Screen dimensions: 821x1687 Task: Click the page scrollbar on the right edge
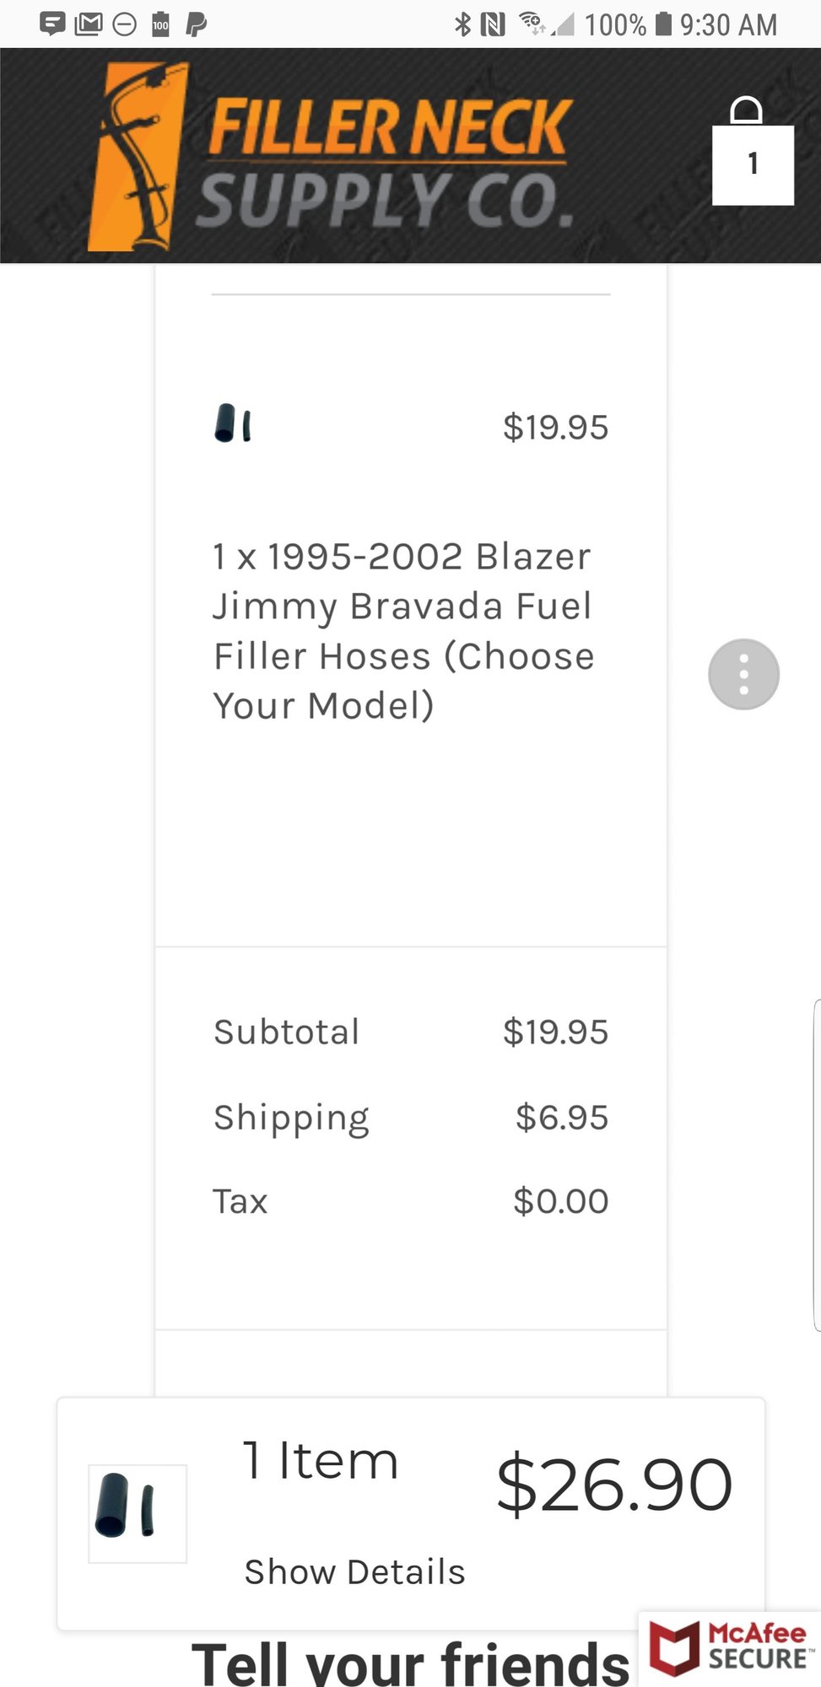pyautogui.click(x=817, y=1164)
